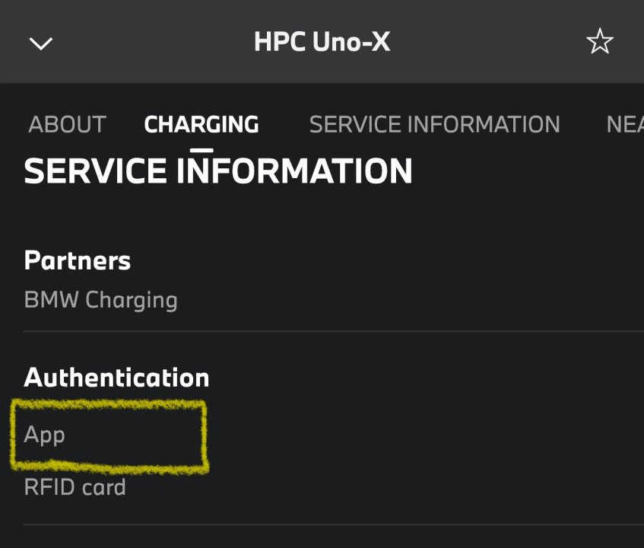The height and width of the screenshot is (548, 644).
Task: Select the SERVICE INFORMATION tab
Action: point(434,124)
